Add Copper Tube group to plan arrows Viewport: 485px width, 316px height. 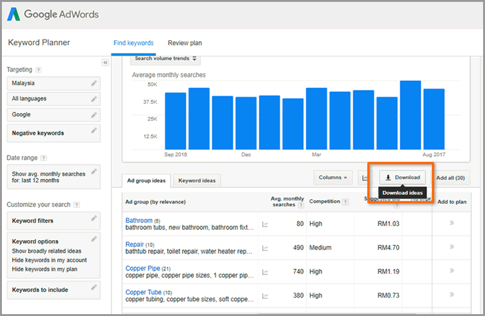451,295
